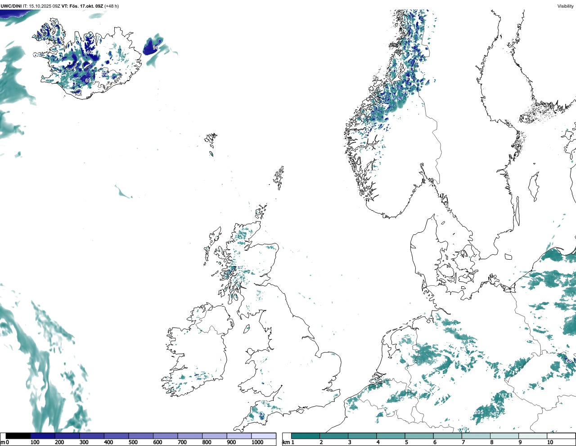Image resolution: width=576 pixels, height=446 pixels.
Task: Click the black 0–100 m legend swatch
Action: (x=18, y=436)
